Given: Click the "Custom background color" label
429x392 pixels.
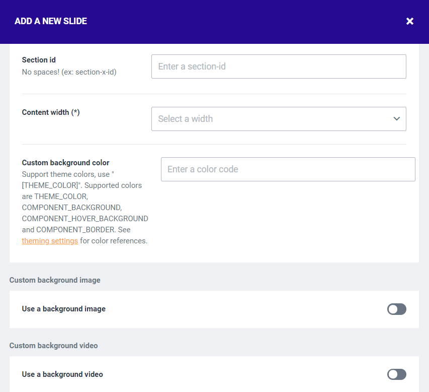Looking at the screenshot, I should 65,163.
